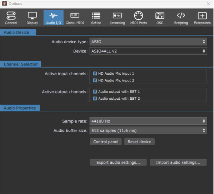Viewport: 214px width, 194px height.
Task: Open the Audio buffer size dropdown
Action: point(148,131)
